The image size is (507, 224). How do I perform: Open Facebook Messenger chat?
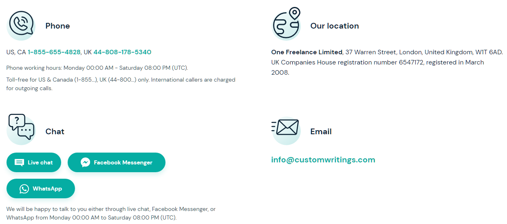coord(117,162)
